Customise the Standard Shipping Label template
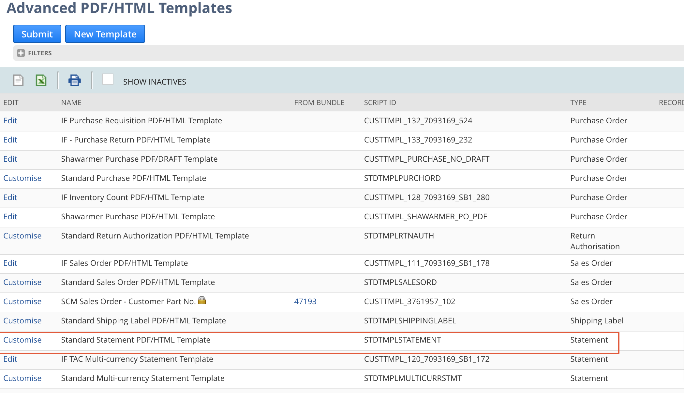684x393 pixels. tap(22, 321)
